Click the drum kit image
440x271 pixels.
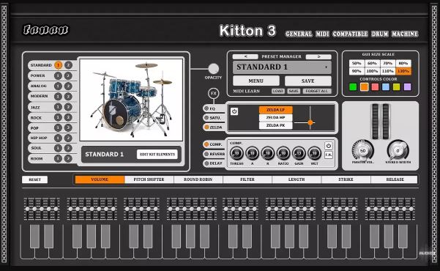click(x=131, y=100)
